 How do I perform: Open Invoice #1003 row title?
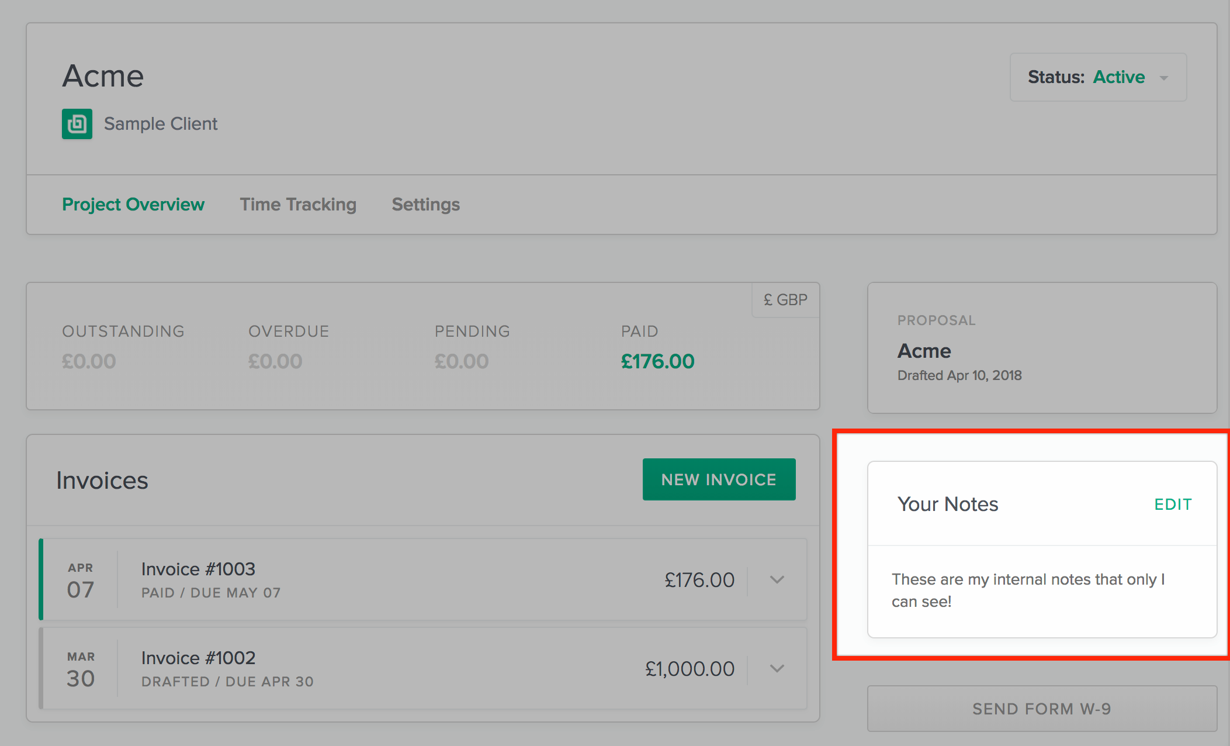(198, 569)
